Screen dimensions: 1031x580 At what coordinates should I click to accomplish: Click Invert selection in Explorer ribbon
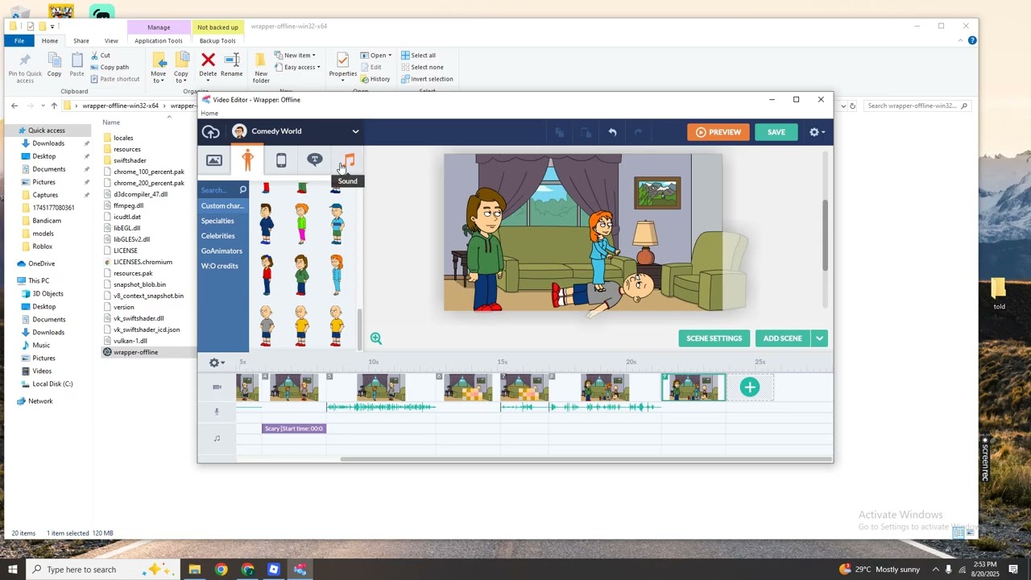pos(427,79)
